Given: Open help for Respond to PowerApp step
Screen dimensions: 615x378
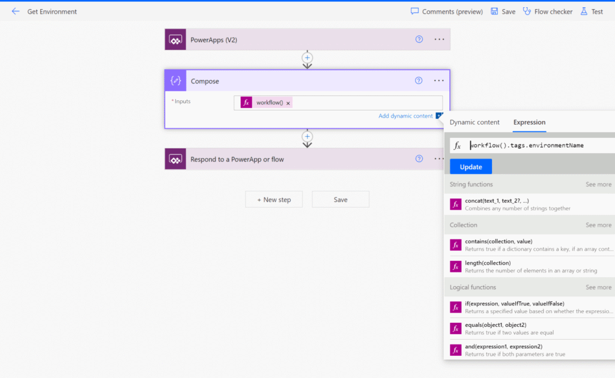Looking at the screenshot, I should tap(419, 158).
